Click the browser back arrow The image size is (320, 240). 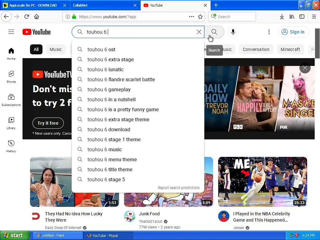pyautogui.click(x=6, y=17)
